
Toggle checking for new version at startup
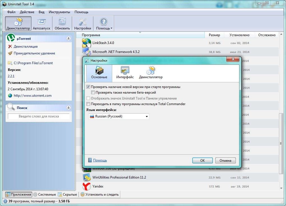tap(88, 87)
